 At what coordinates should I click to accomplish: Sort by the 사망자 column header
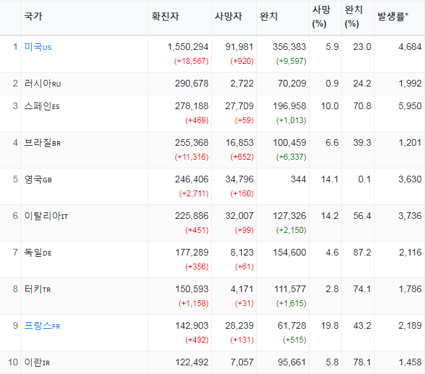pos(228,16)
